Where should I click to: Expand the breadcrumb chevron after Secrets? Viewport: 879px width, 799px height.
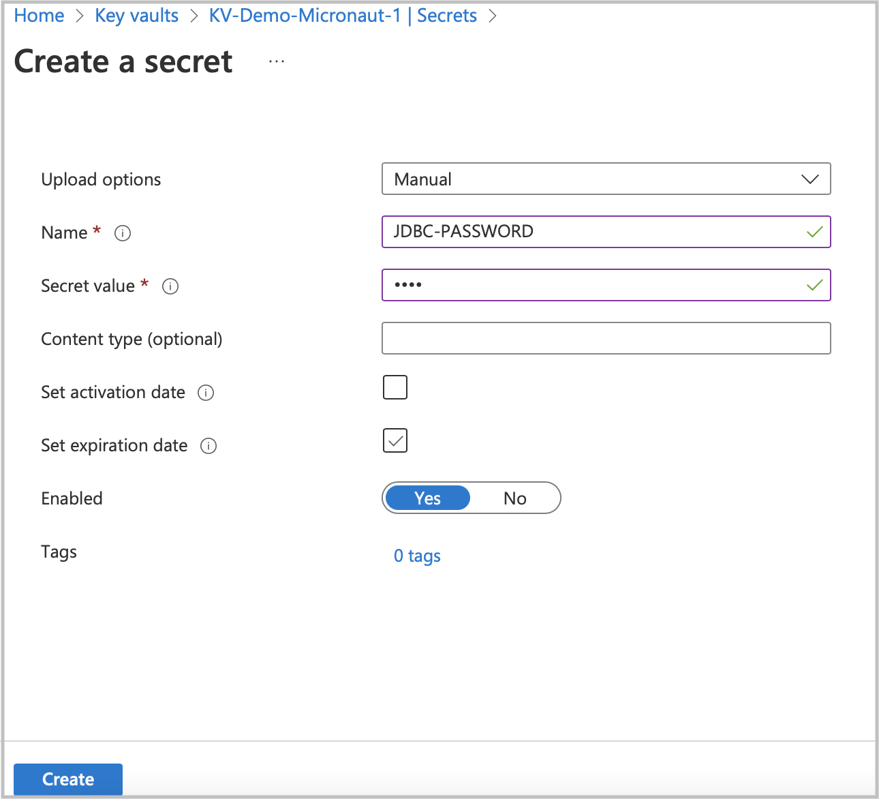point(493,16)
